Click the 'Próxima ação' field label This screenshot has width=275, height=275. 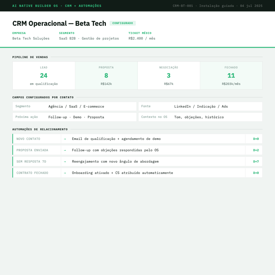[26, 117]
